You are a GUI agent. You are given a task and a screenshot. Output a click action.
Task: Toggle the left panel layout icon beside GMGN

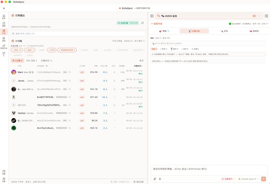(152, 16)
